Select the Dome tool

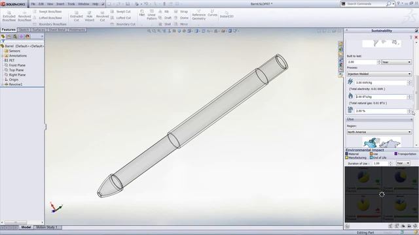[181, 18]
